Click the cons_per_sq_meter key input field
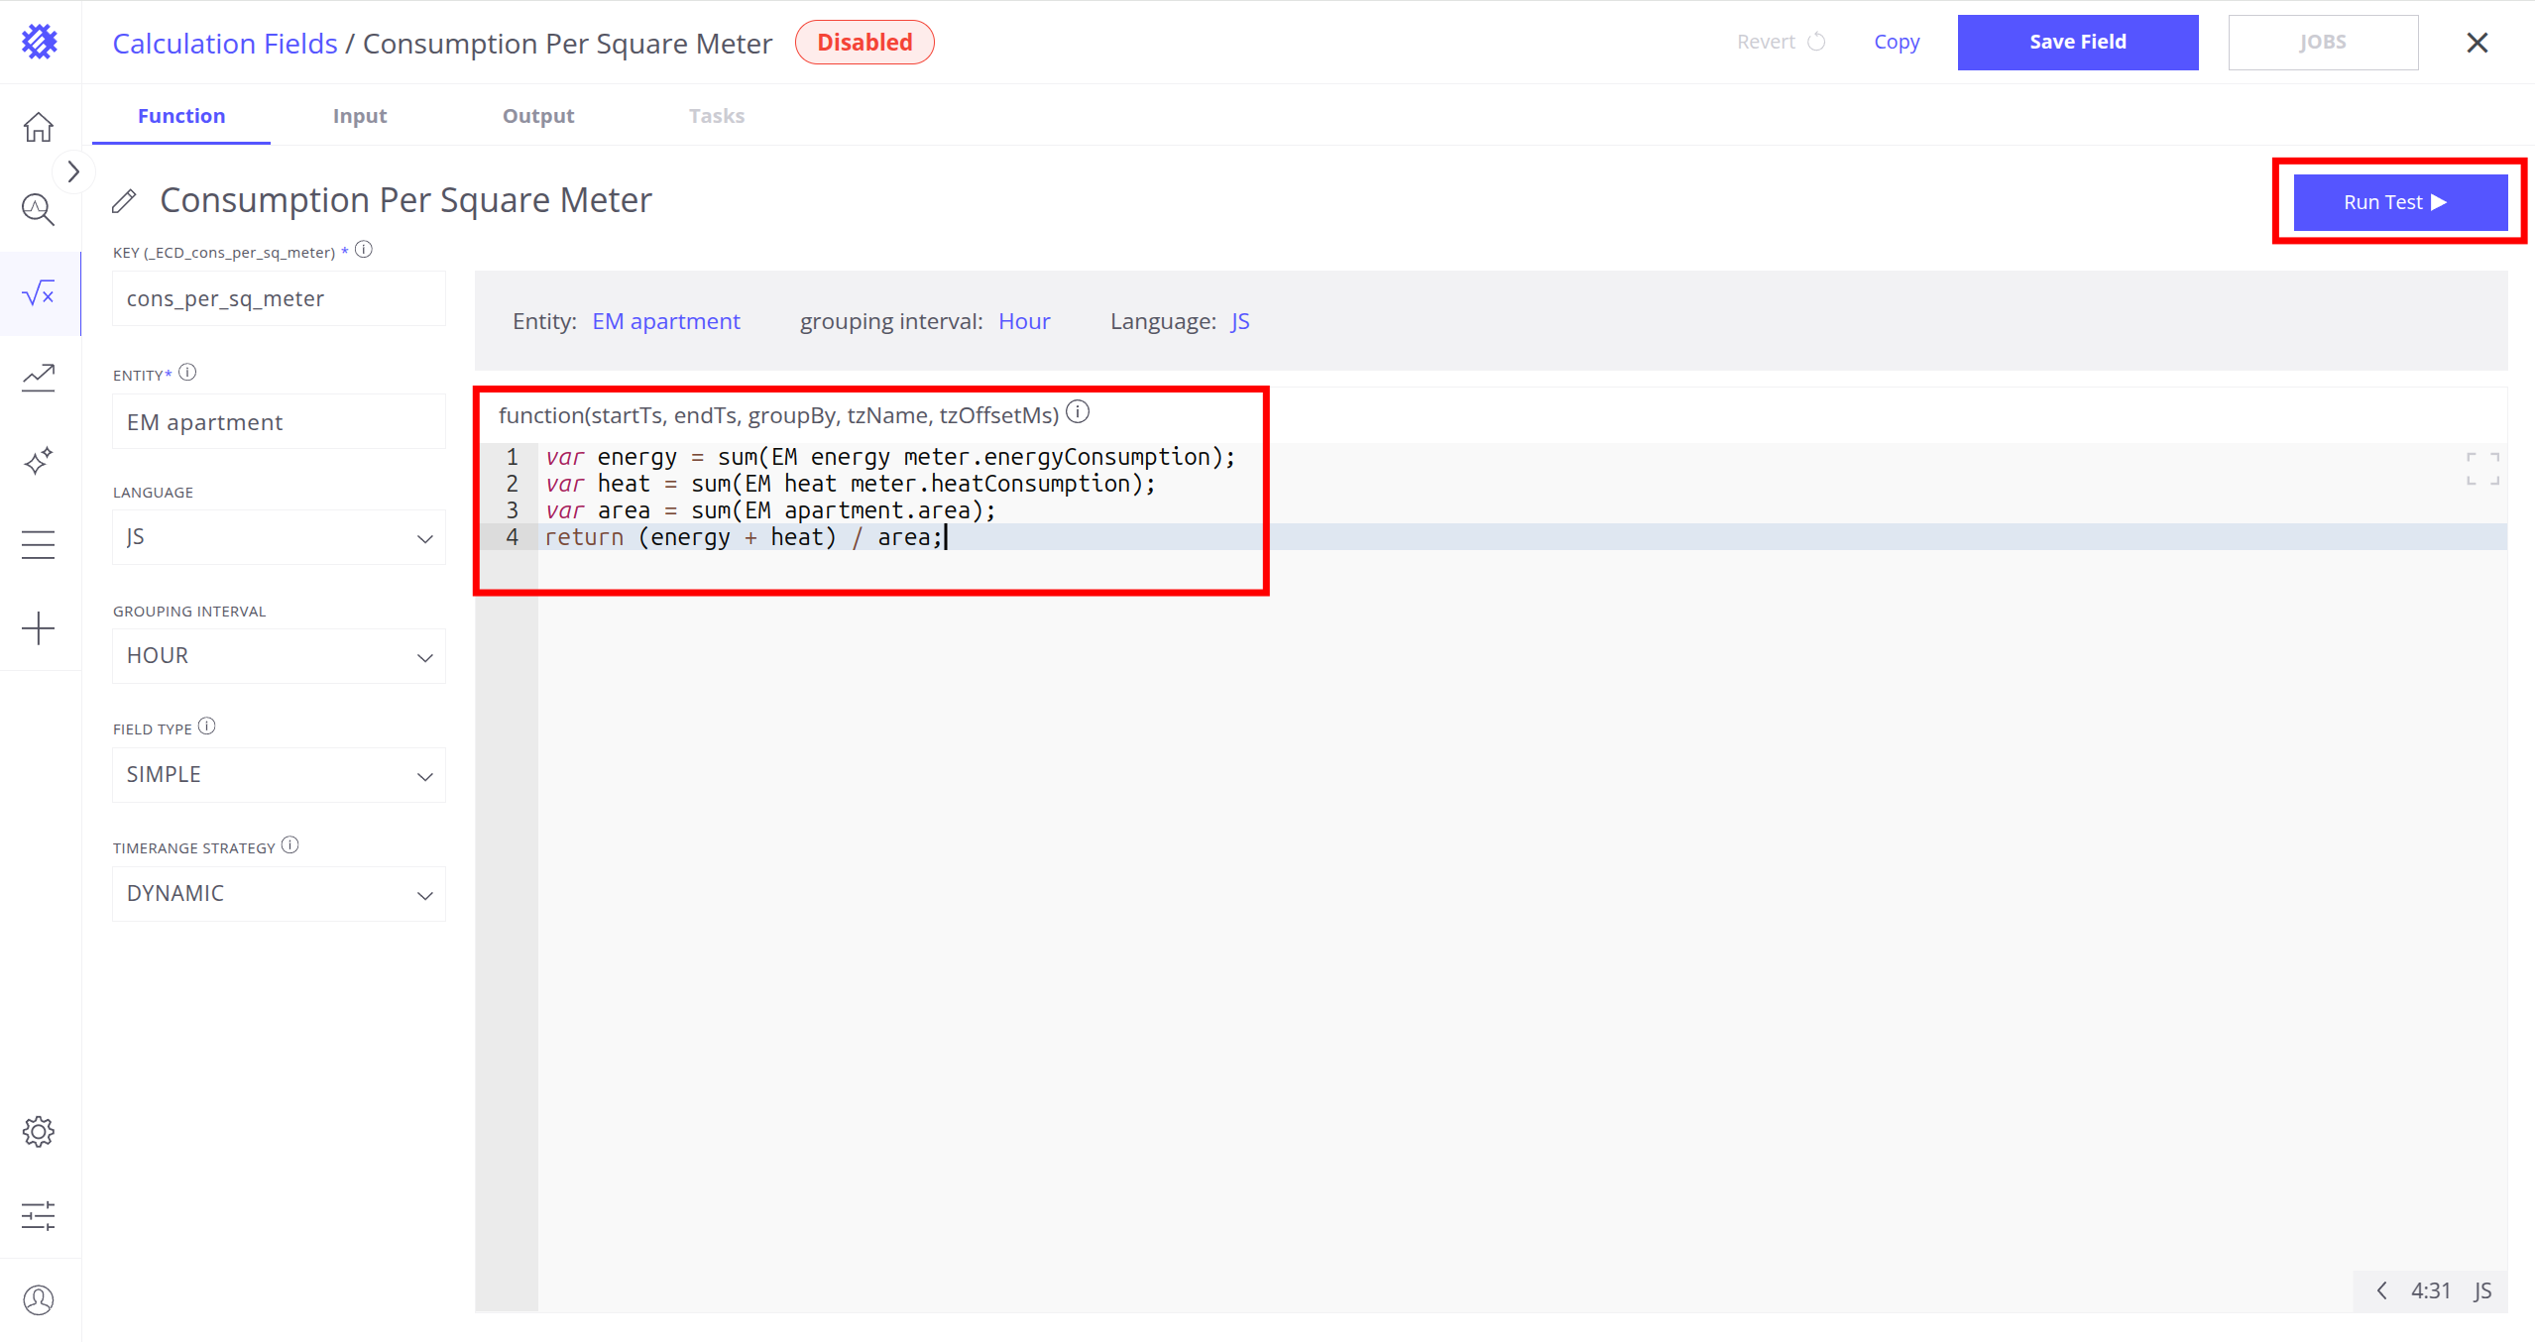This screenshot has width=2535, height=1342. pos(279,299)
